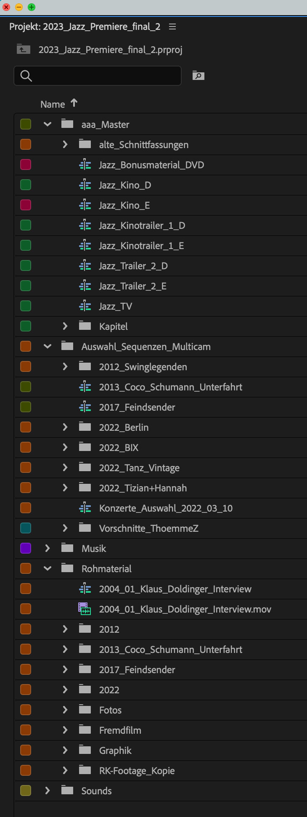Click the find-in-bin folder search icon
This screenshot has width=307, height=817.
pos(198,76)
